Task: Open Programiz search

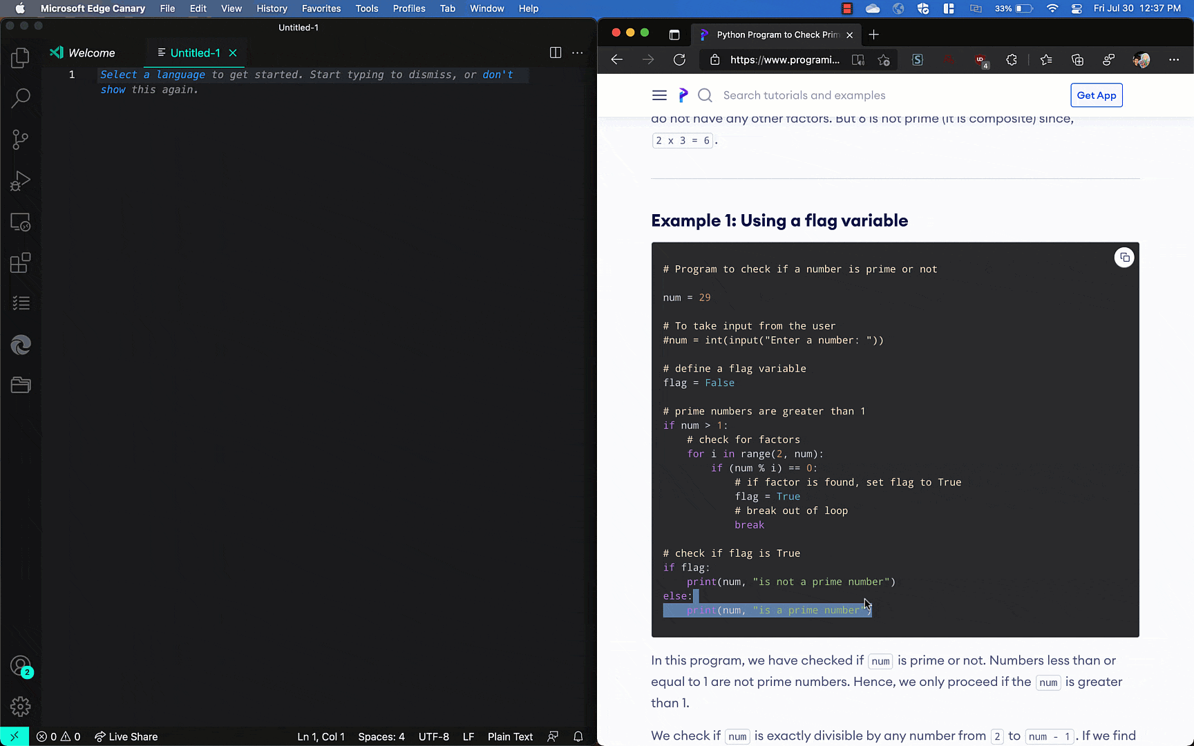Action: tap(705, 95)
